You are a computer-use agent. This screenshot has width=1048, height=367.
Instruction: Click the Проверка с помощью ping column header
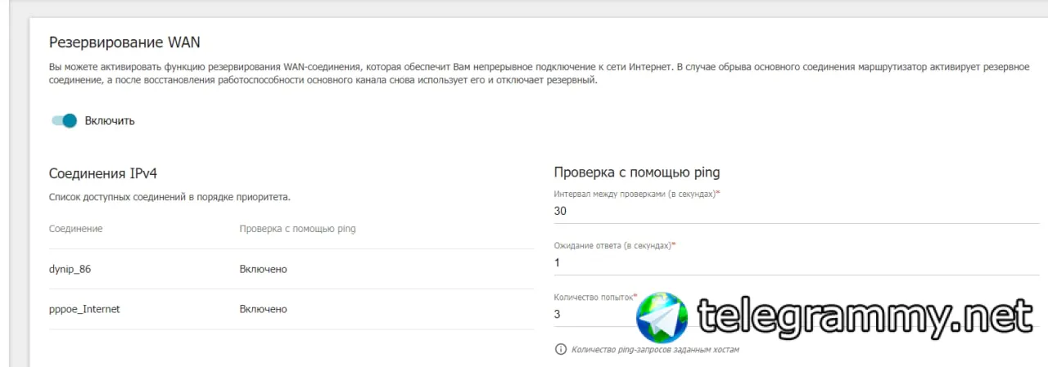click(x=297, y=229)
